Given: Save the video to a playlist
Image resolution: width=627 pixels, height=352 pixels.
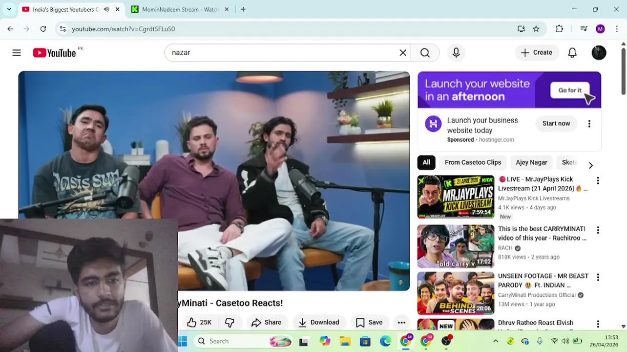Looking at the screenshot, I should (369, 322).
